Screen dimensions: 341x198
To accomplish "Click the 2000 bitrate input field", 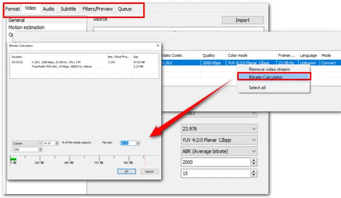I will (216, 162).
